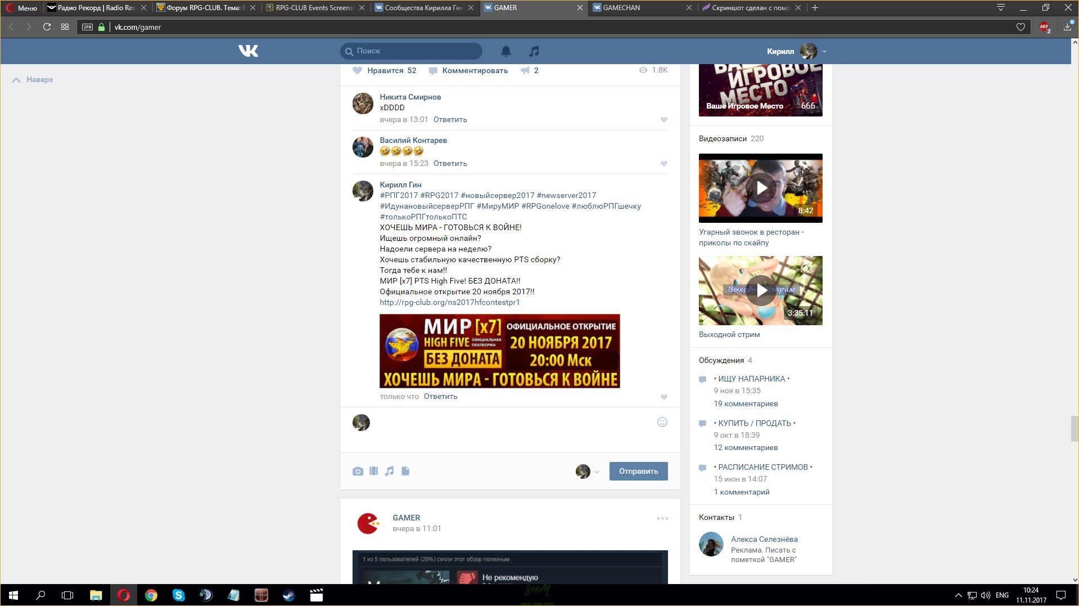Viewport: 1079px width, 606px height.
Task: Like the post via Нравится heart
Action: click(x=357, y=70)
